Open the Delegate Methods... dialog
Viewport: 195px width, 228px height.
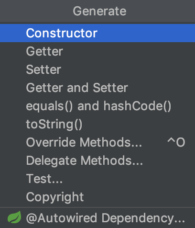click(x=97, y=160)
